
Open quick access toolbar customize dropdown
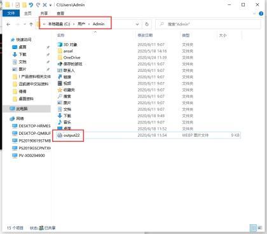[50, 5]
